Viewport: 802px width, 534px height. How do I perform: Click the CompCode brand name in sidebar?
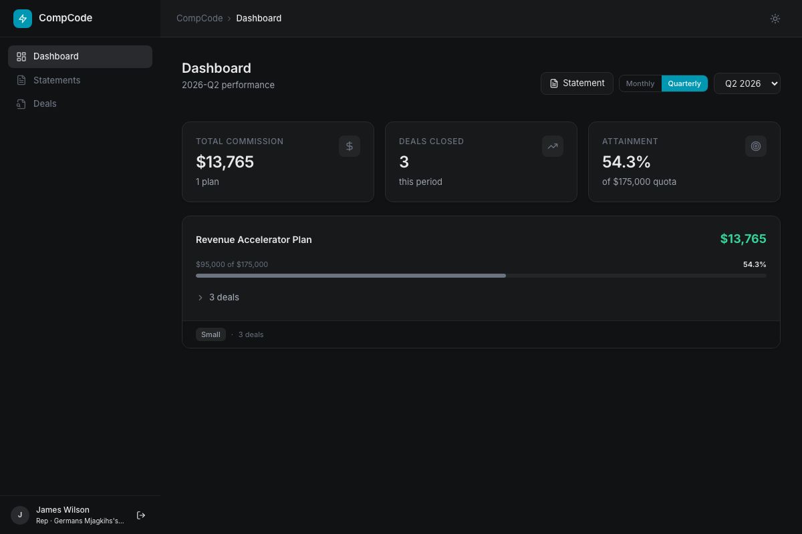pos(65,18)
